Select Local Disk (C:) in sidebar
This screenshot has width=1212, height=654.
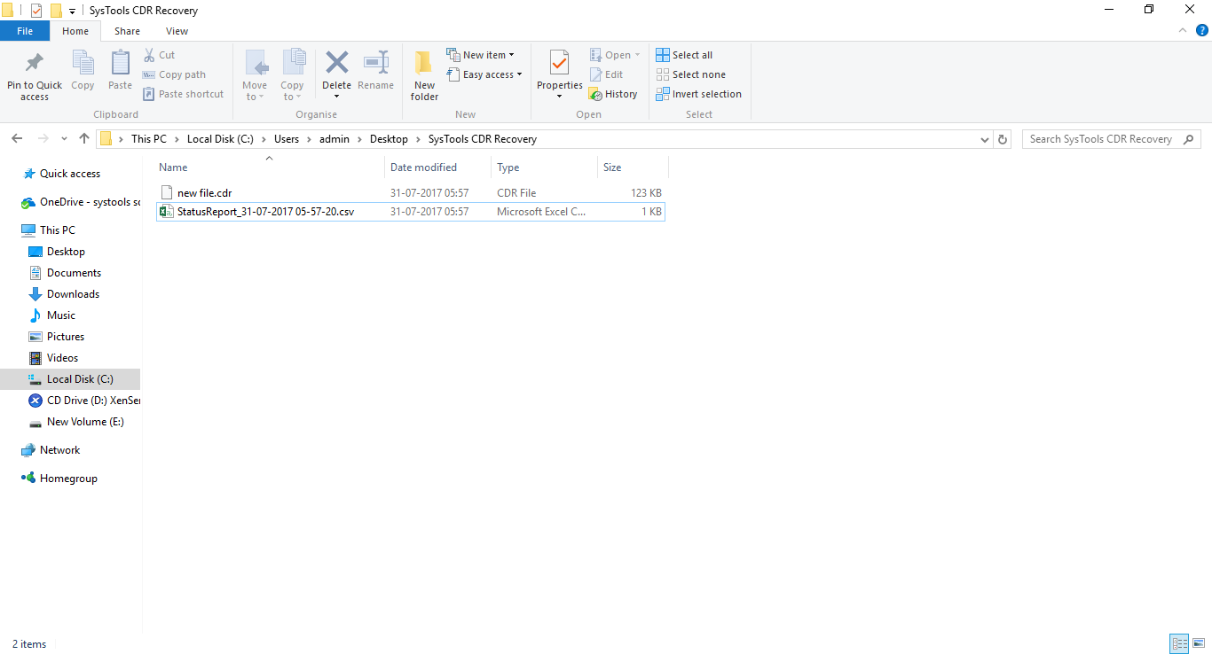click(70, 379)
